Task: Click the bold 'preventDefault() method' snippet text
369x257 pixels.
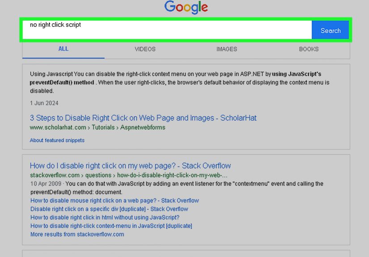Action: pos(62,83)
